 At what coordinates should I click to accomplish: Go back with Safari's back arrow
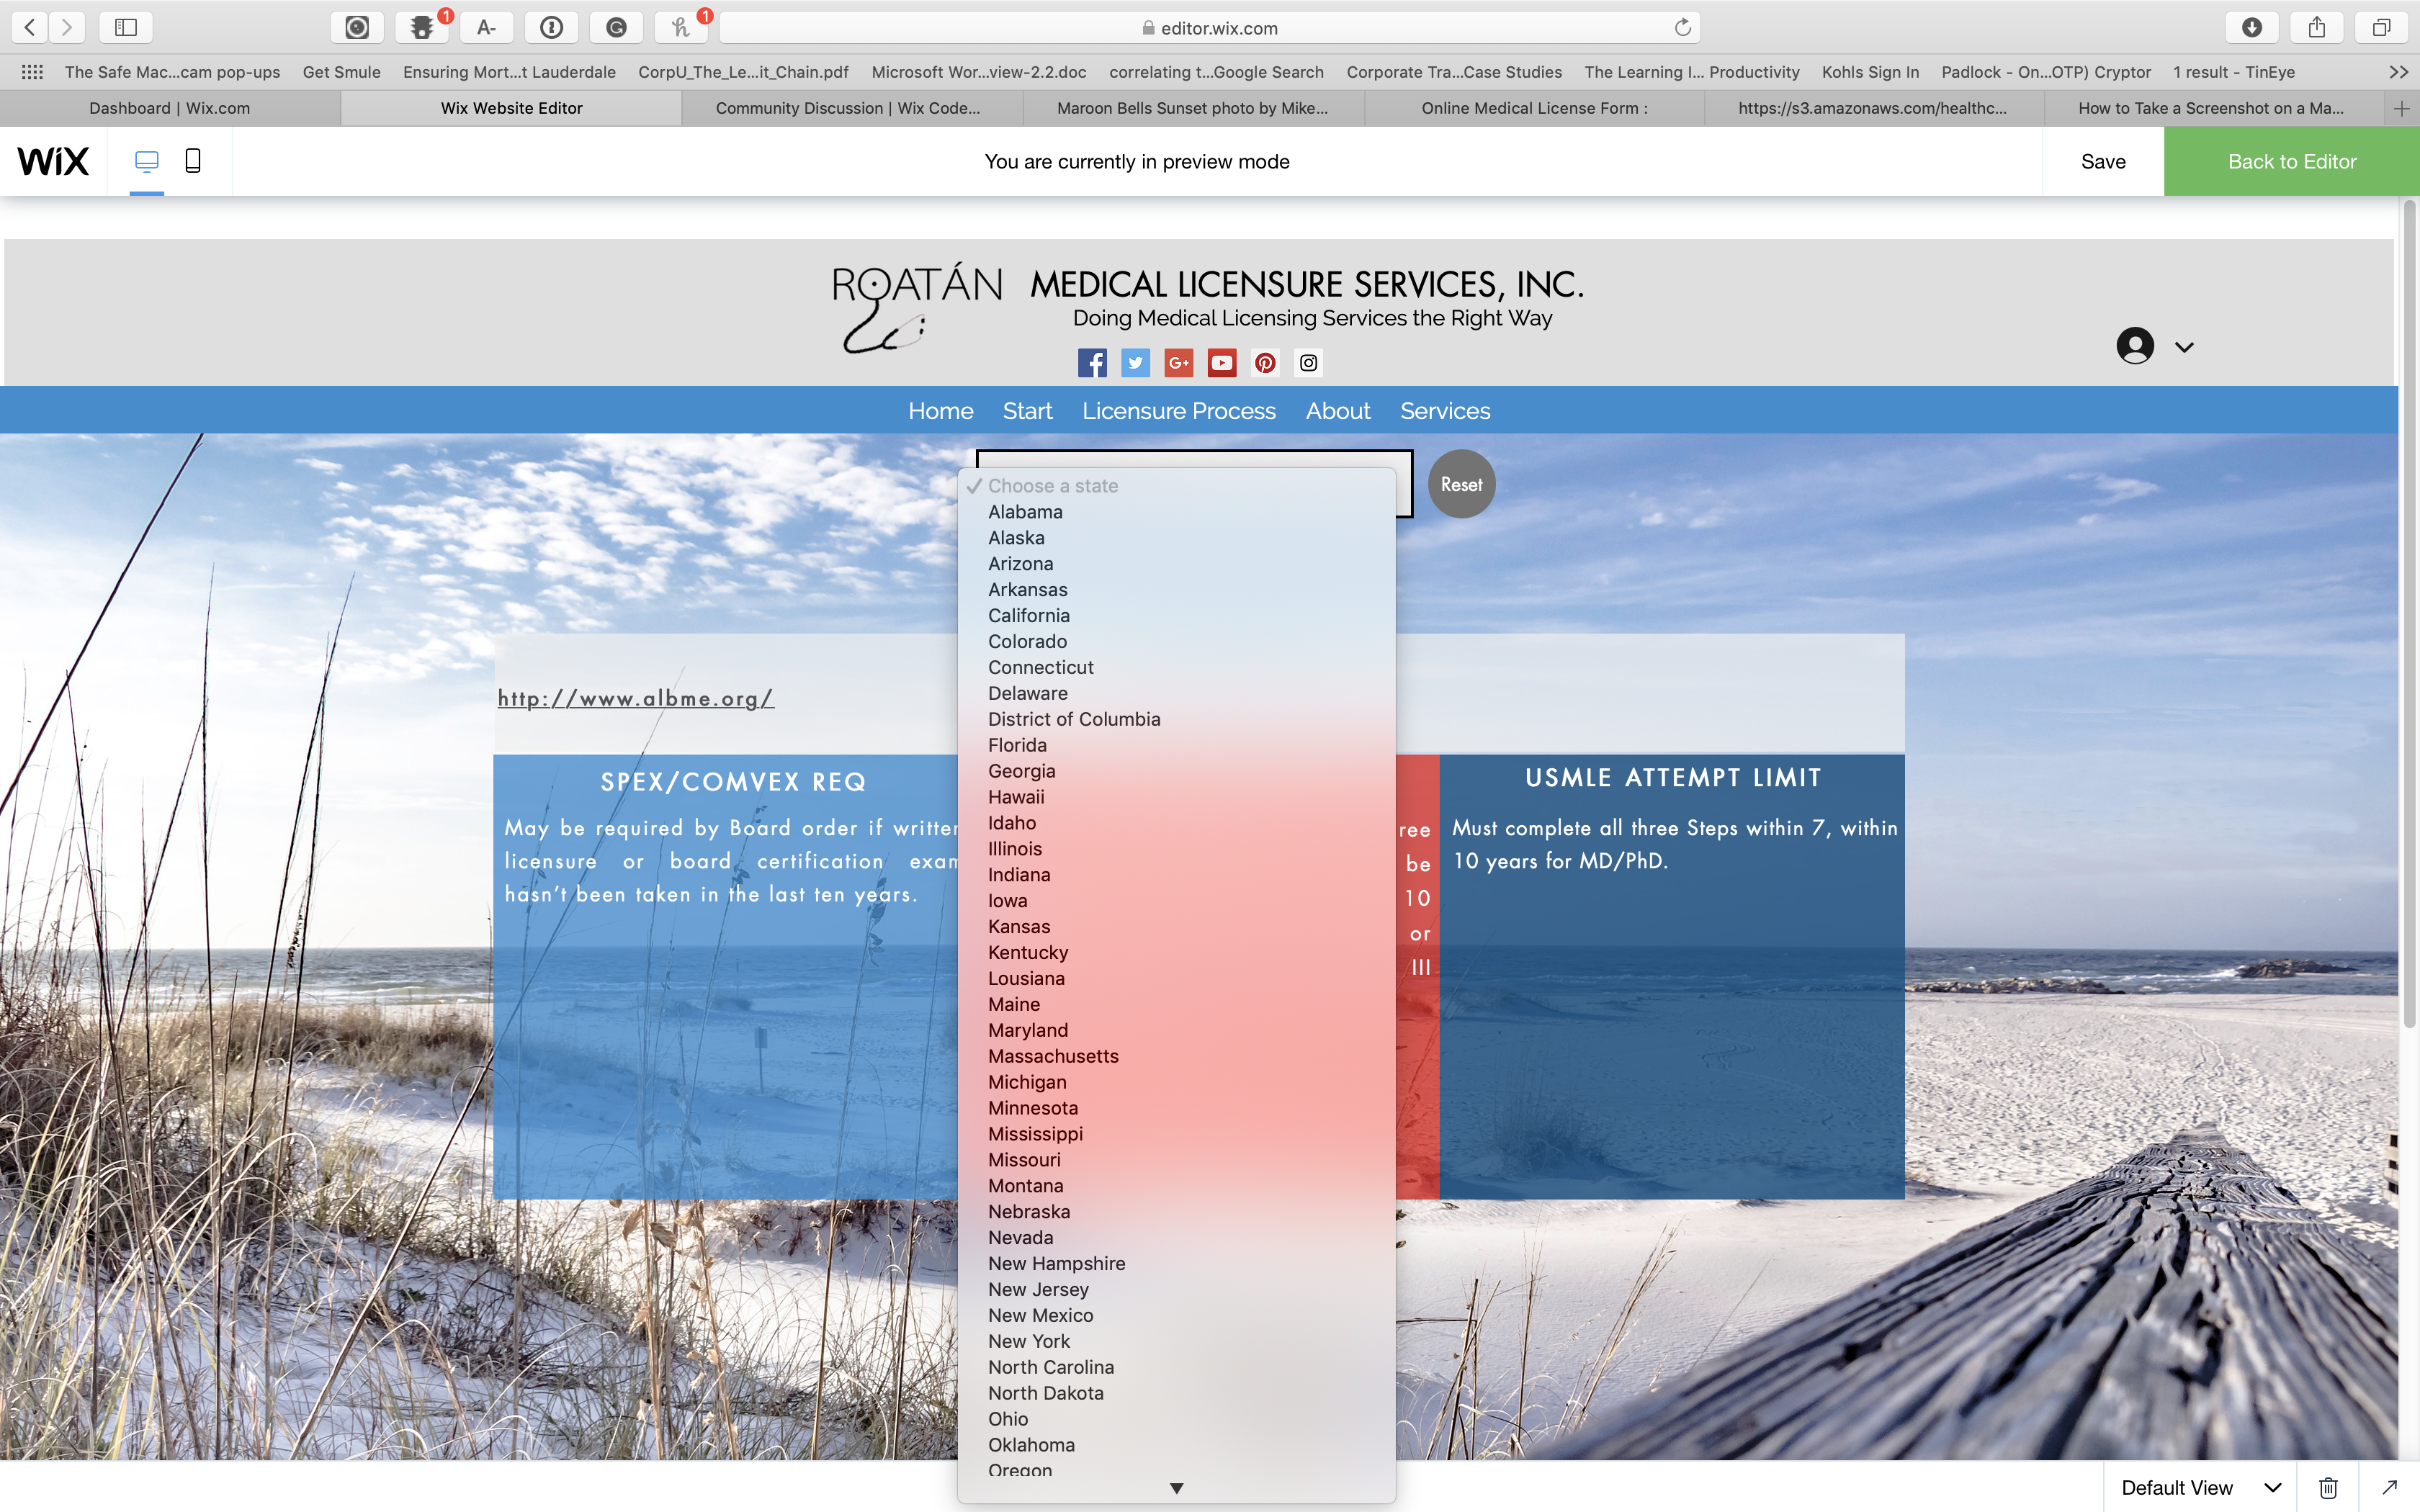coord(30,27)
